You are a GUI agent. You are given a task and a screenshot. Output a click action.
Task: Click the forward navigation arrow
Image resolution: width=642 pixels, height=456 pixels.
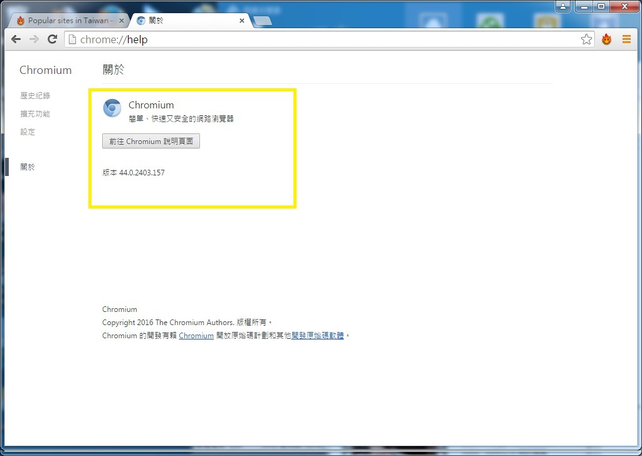coord(34,39)
